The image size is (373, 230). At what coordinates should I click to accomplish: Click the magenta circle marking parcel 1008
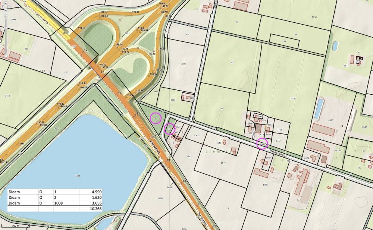(x=262, y=144)
